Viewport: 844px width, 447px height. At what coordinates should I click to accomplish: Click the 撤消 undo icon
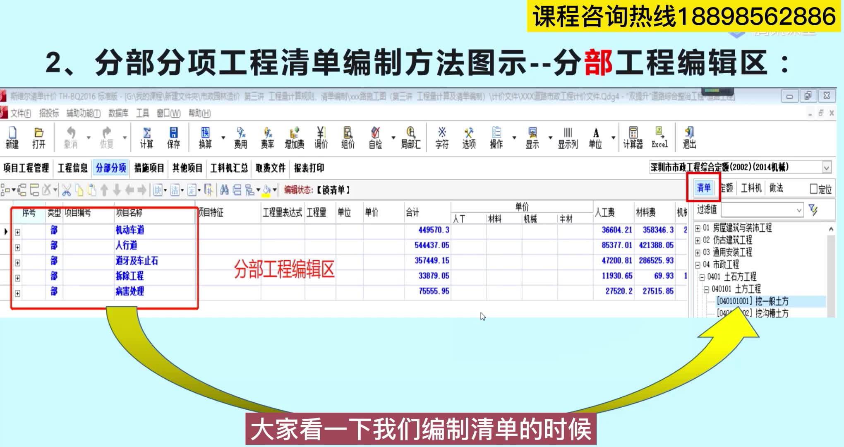(71, 137)
